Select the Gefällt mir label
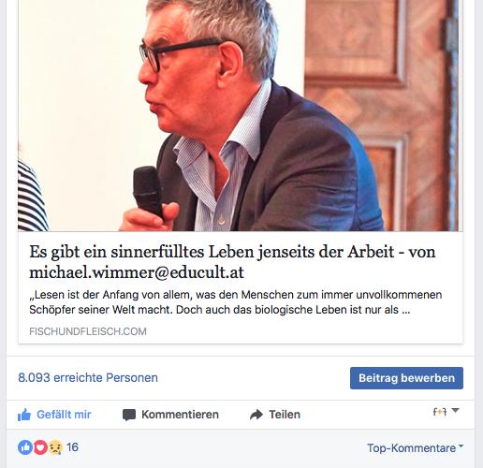 click(x=64, y=415)
